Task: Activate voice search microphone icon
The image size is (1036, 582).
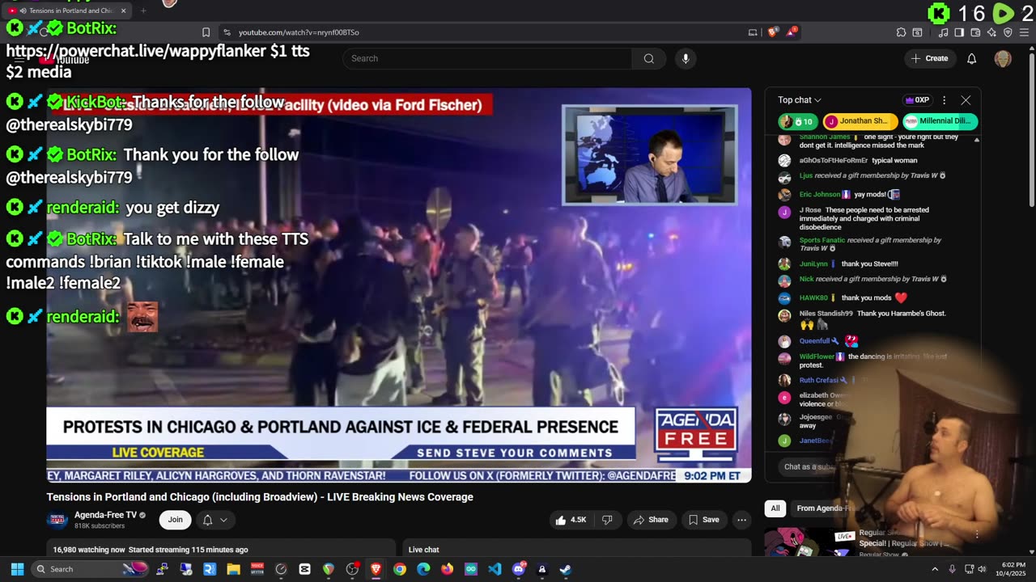Action: pos(686,58)
